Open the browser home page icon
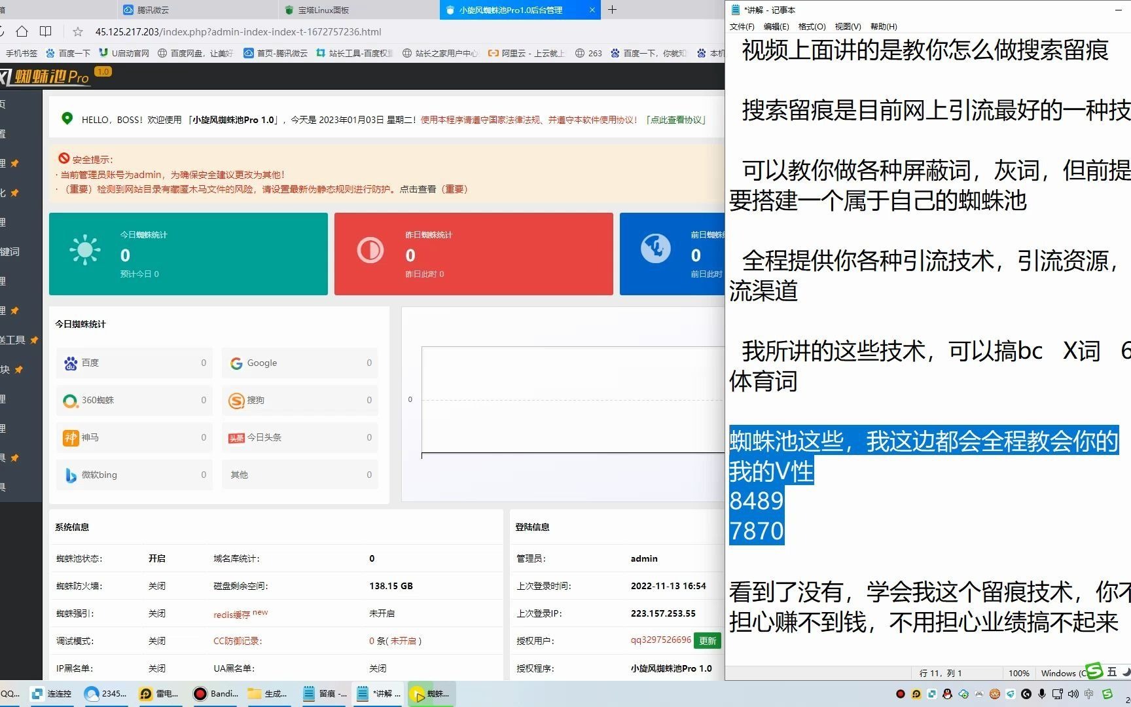Screen dimensions: 1131x707 click(x=22, y=31)
